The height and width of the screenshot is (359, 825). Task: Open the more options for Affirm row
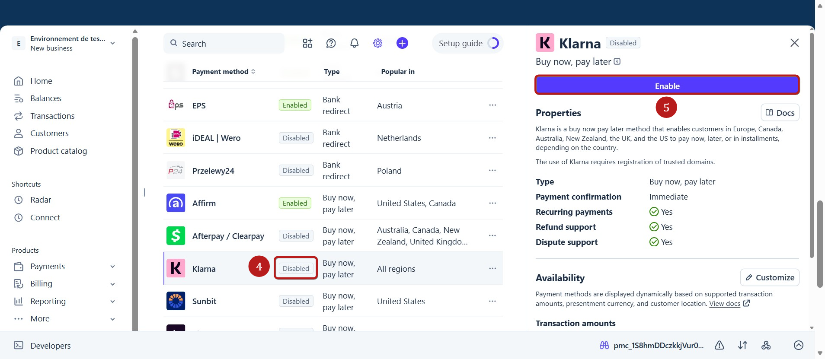(492, 203)
